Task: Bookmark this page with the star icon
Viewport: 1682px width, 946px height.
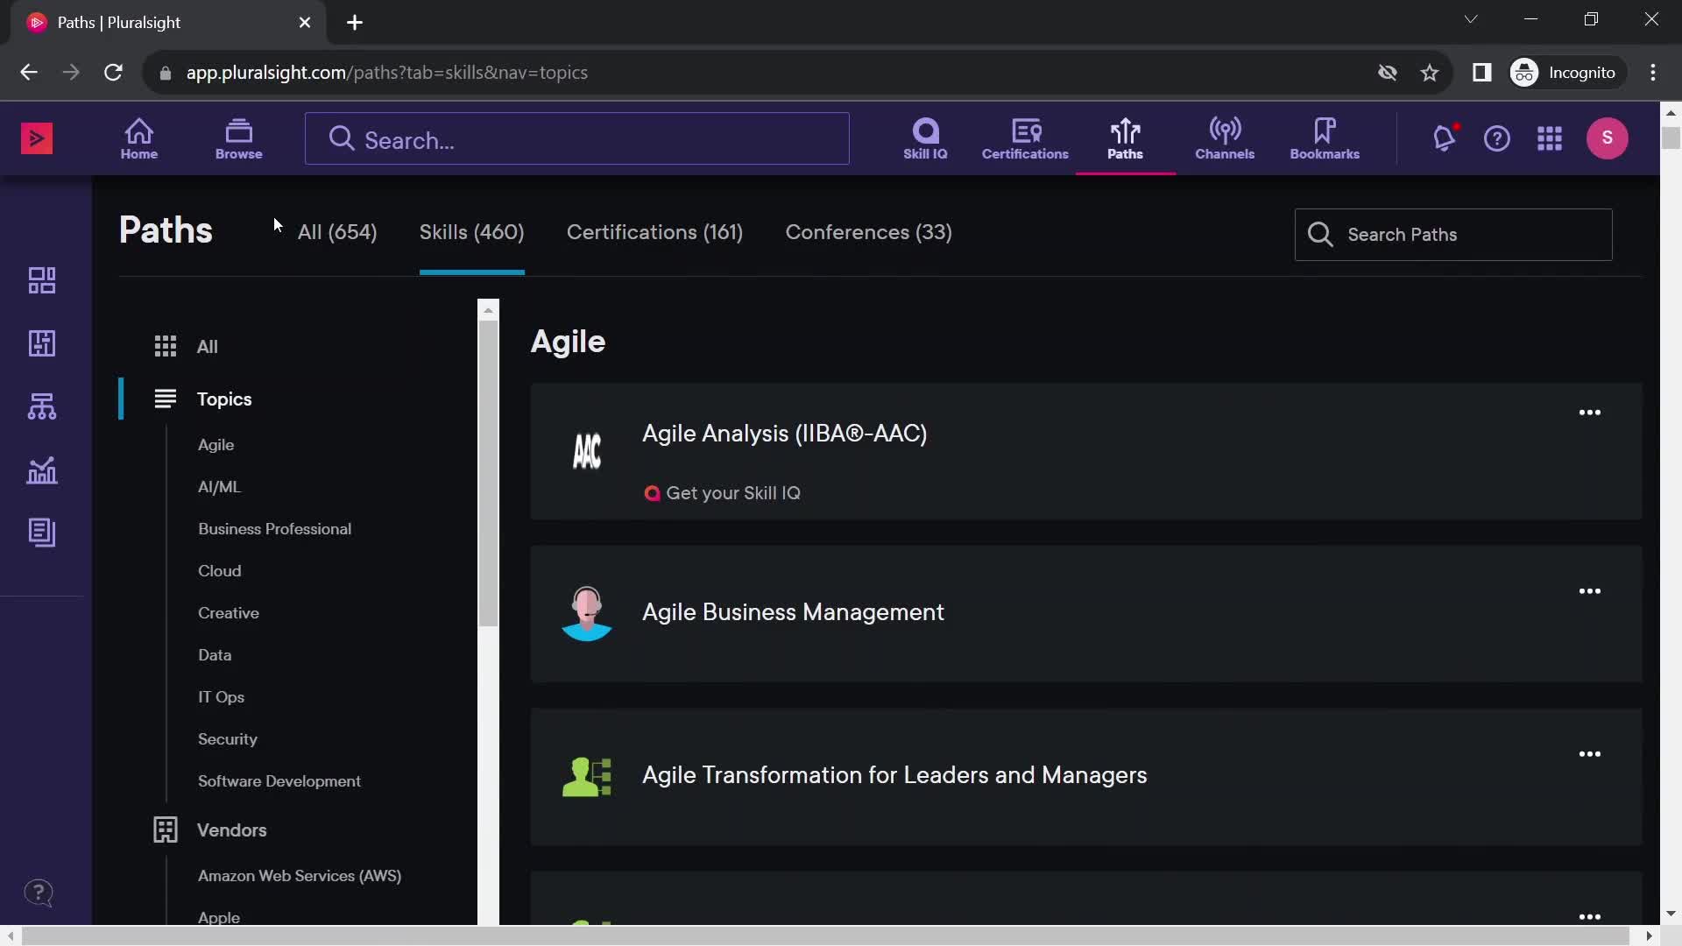Action: pos(1430,73)
